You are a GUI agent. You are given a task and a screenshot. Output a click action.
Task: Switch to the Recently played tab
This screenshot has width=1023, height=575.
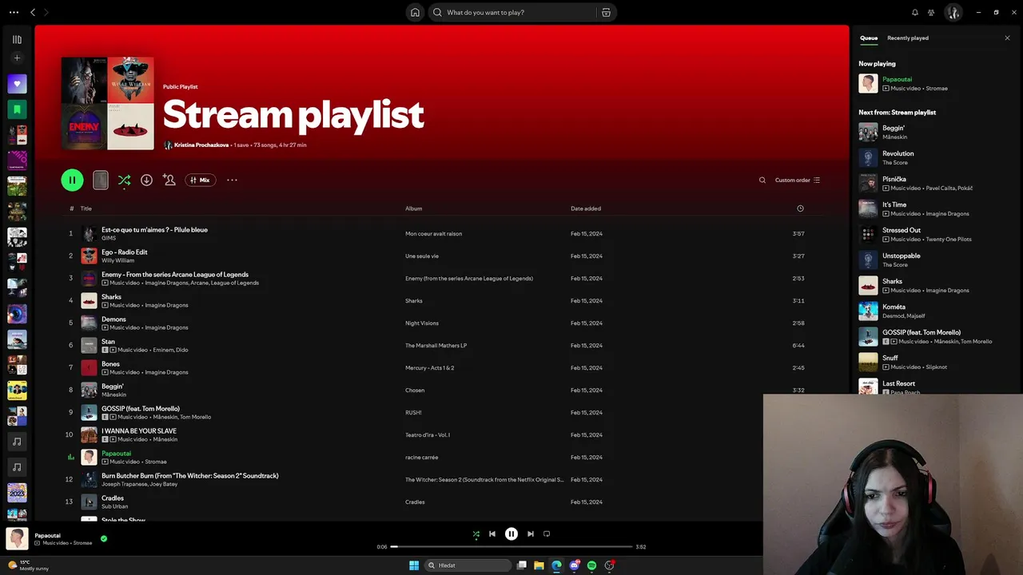[908, 38]
